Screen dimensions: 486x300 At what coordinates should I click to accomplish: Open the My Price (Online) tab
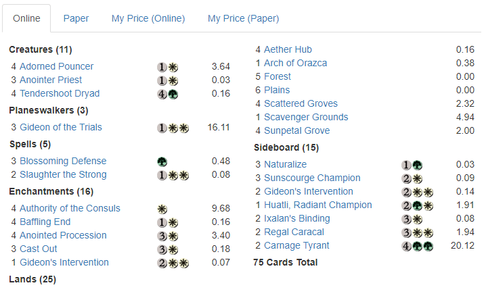click(x=148, y=18)
